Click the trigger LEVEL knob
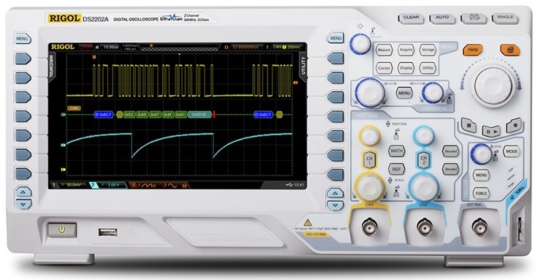 (x=481, y=154)
